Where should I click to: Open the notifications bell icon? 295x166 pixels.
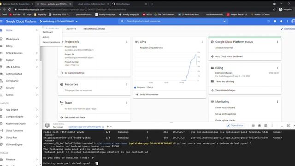(x=281, y=21)
